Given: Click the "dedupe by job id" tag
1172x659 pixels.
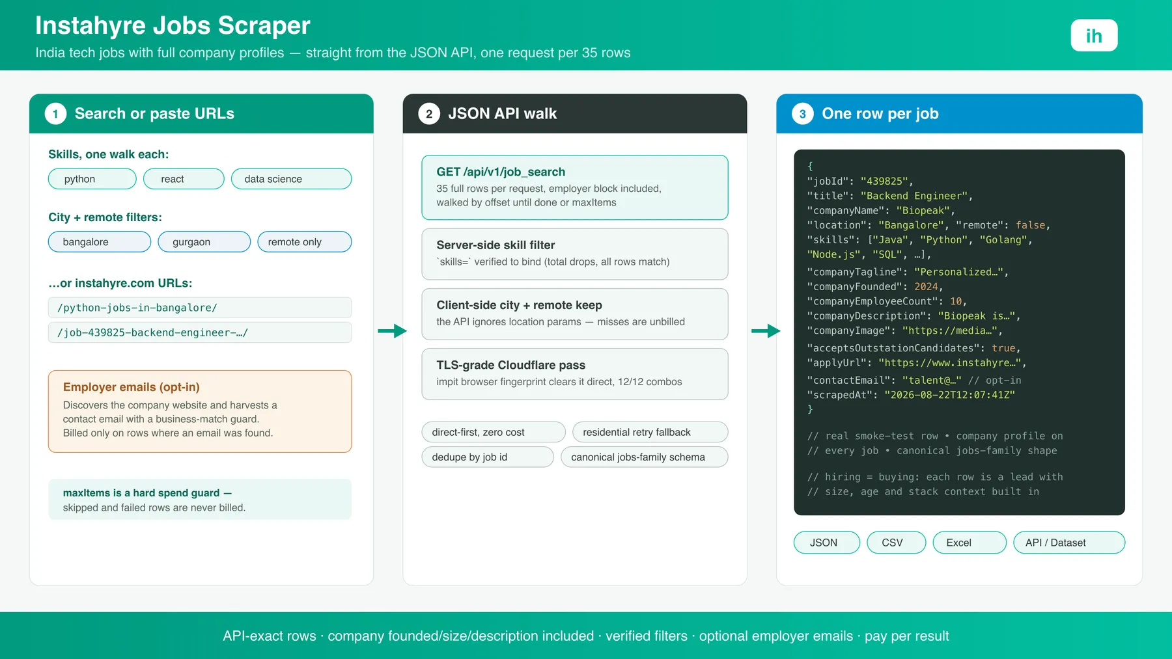Looking at the screenshot, I should pos(488,457).
